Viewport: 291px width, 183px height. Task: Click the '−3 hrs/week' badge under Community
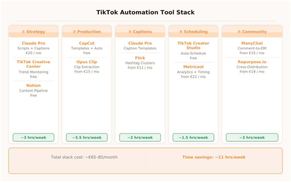tap(252, 137)
